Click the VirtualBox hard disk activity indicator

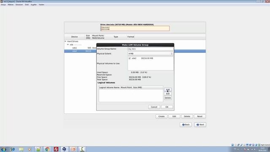click(232, 145)
